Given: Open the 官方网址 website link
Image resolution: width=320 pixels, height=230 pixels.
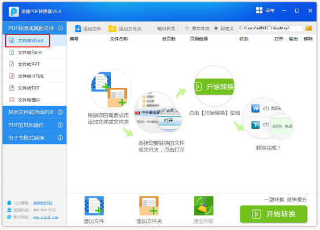Looking at the screenshot, I should click(46, 217).
